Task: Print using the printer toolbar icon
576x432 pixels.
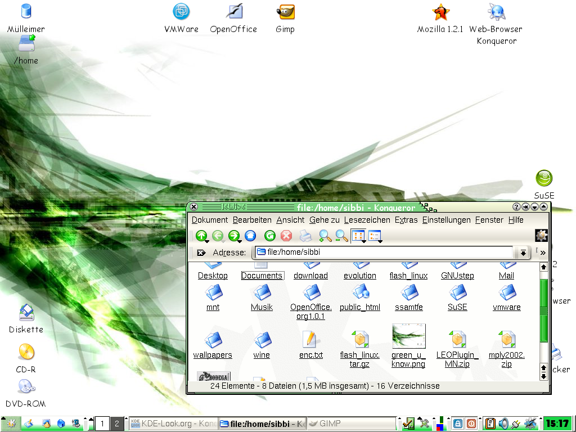Action: 305,236
